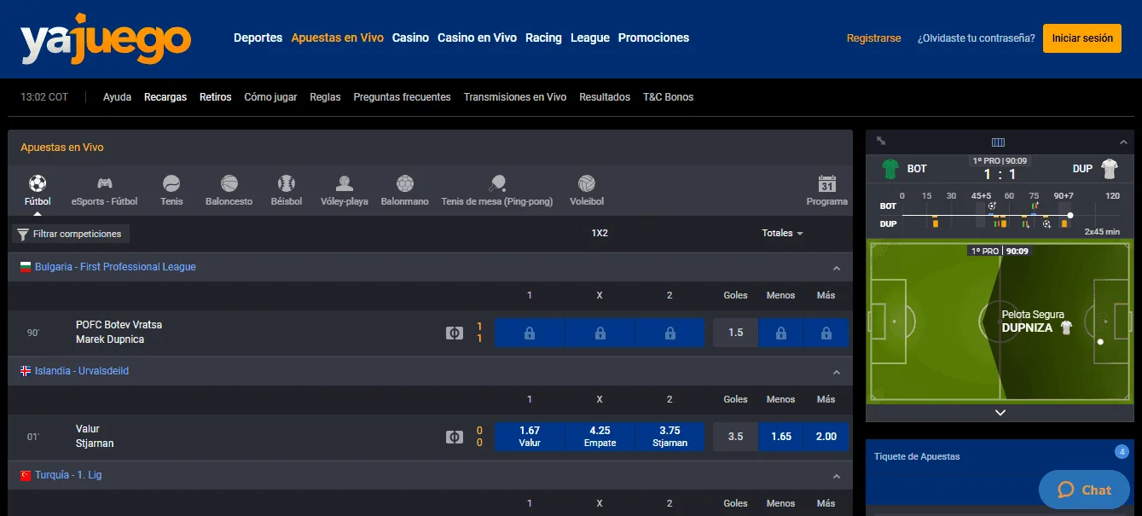
Task: Collapse Islandia - Urvalsdeild section
Action: coord(837,372)
